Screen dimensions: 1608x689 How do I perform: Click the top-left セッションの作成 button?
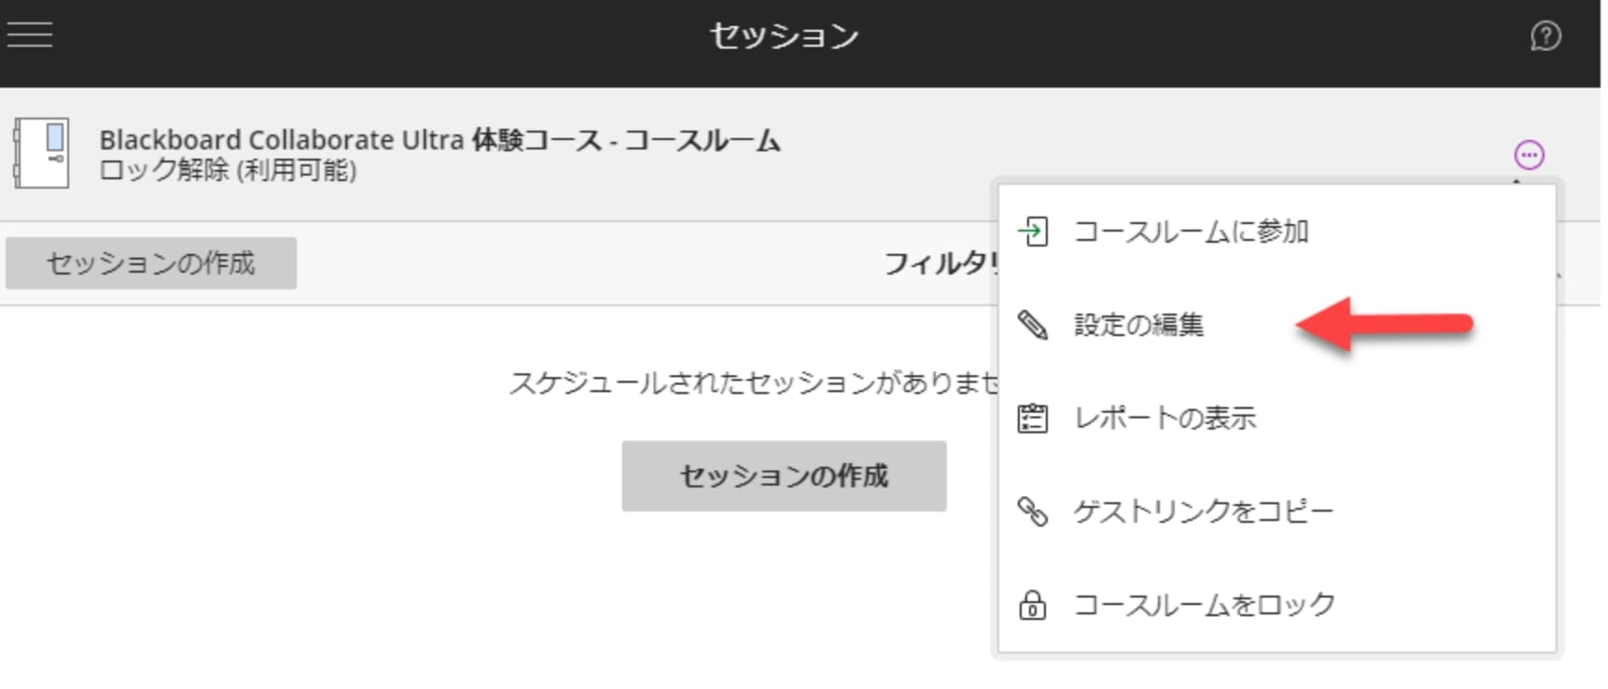point(151,263)
